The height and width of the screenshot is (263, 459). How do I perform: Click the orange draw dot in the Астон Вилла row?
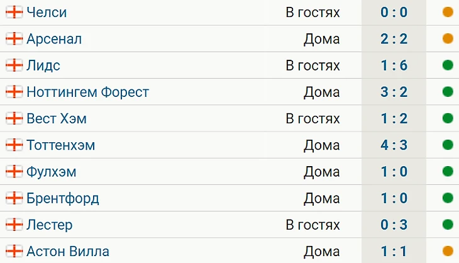point(448,252)
